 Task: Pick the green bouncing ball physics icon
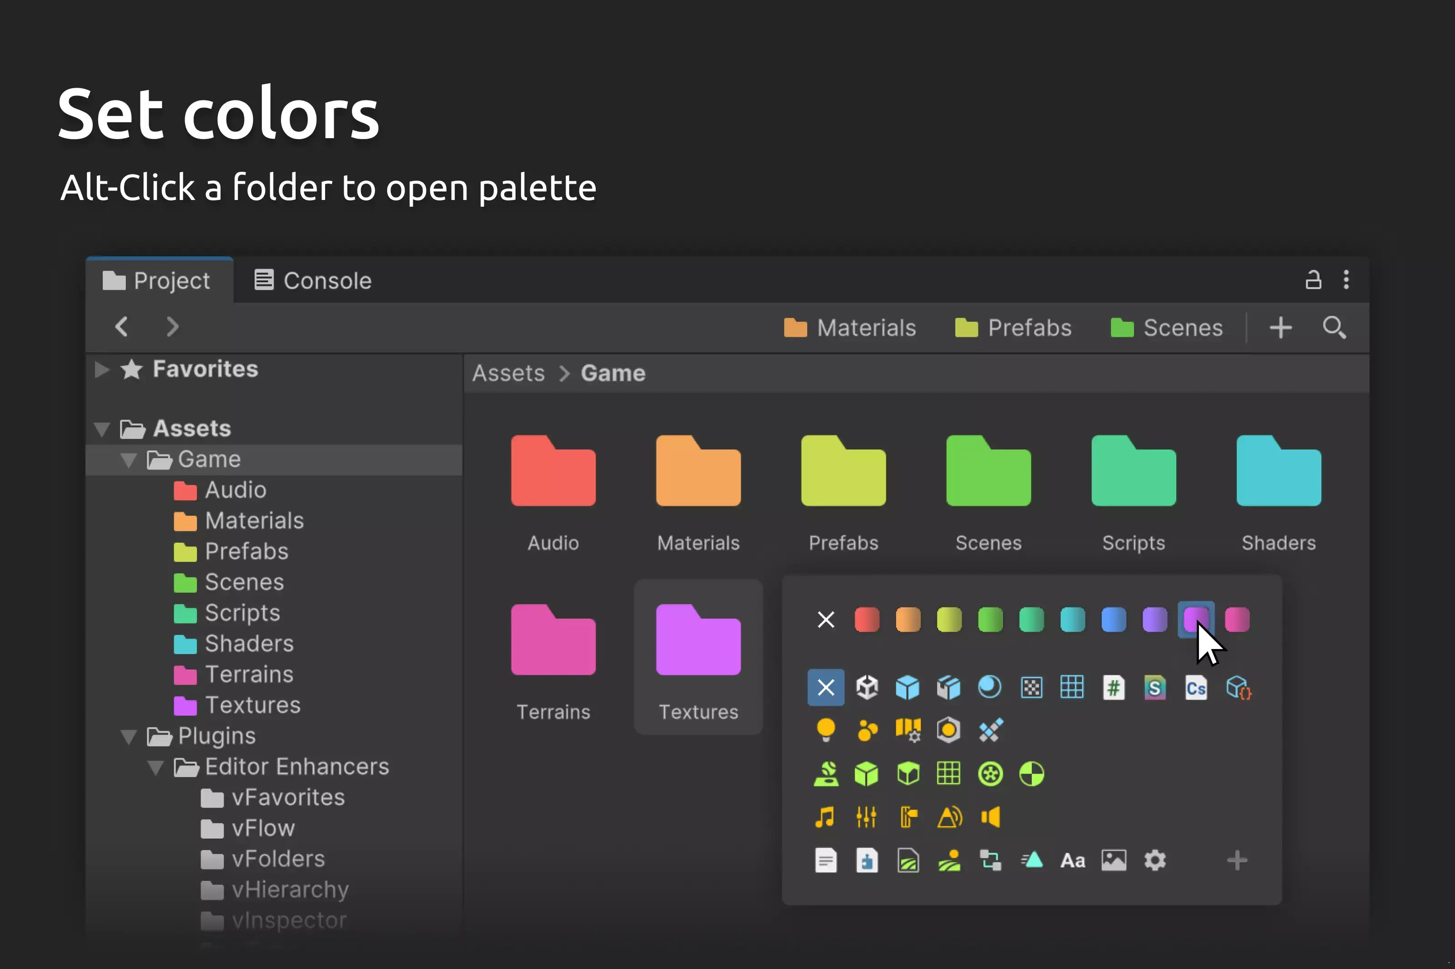826,774
